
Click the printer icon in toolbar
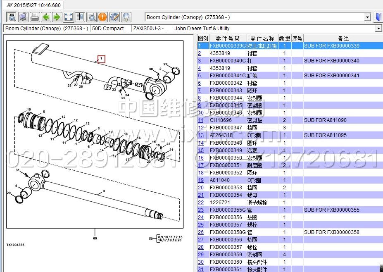tap(34, 17)
